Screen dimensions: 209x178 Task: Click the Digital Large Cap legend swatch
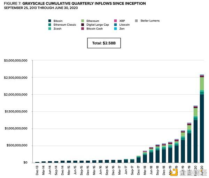pos(83,25)
